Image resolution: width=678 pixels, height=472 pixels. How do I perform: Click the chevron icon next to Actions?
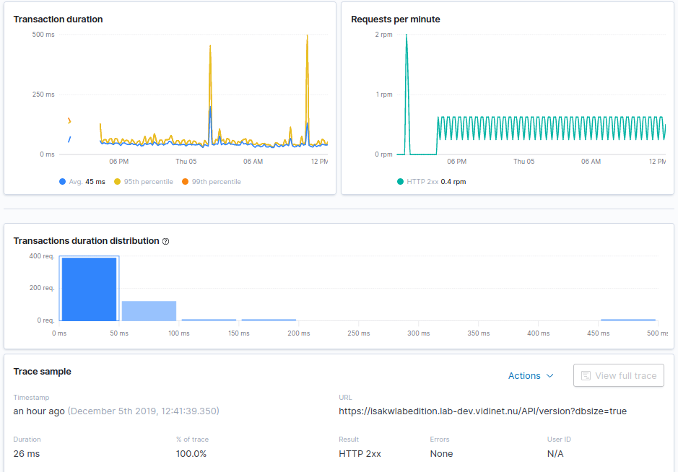point(551,376)
